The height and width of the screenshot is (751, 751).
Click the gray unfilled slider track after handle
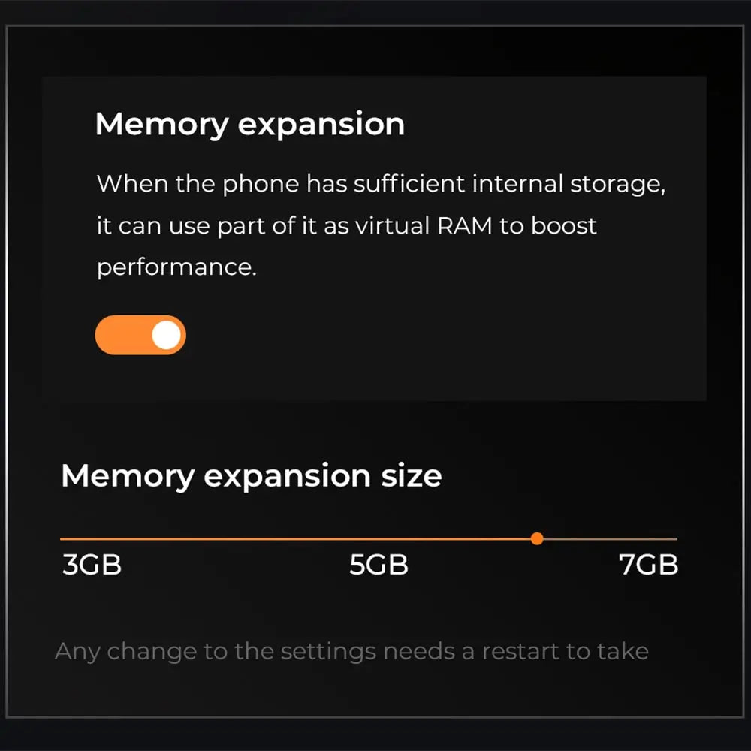608,538
